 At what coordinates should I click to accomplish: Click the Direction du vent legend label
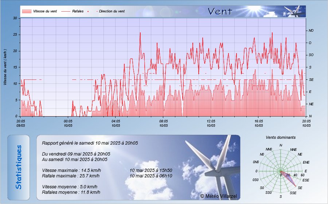[112, 11]
